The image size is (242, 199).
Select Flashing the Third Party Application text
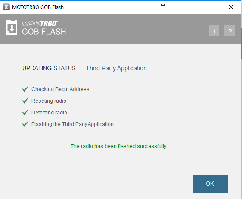coord(72,124)
